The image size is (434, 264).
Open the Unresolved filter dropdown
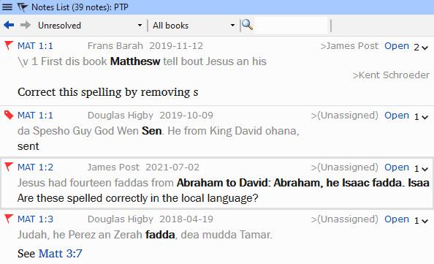[x=90, y=26]
